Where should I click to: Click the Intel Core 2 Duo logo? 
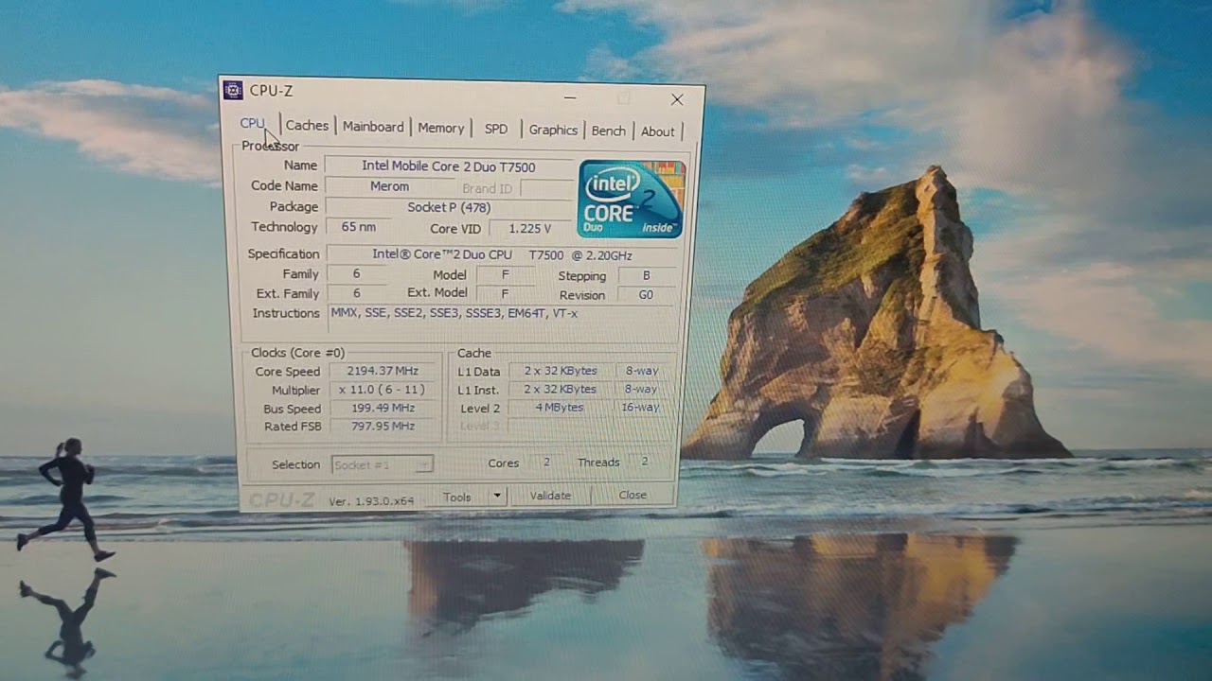point(631,199)
